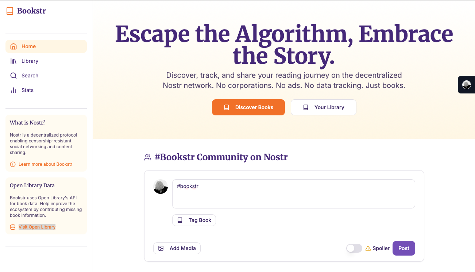475x272 pixels.
Task: Follow the Visit Open Library link
Action: coord(37,227)
